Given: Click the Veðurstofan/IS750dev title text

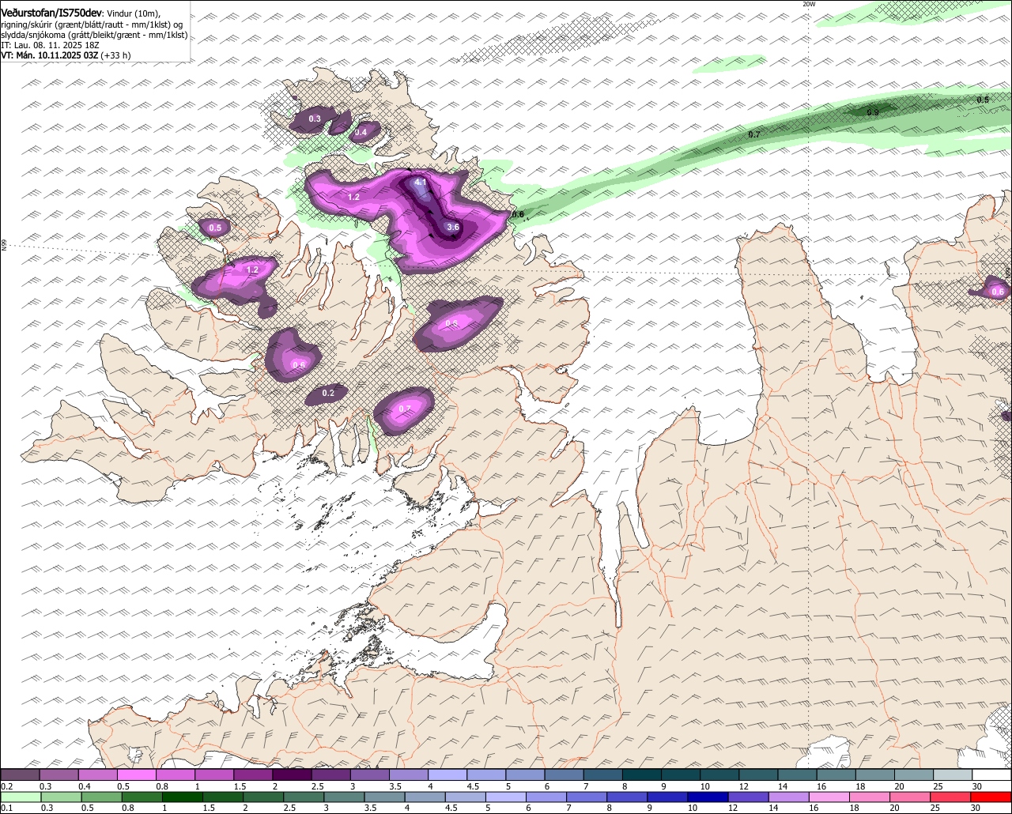Looking at the screenshot, I should pos(51,13).
